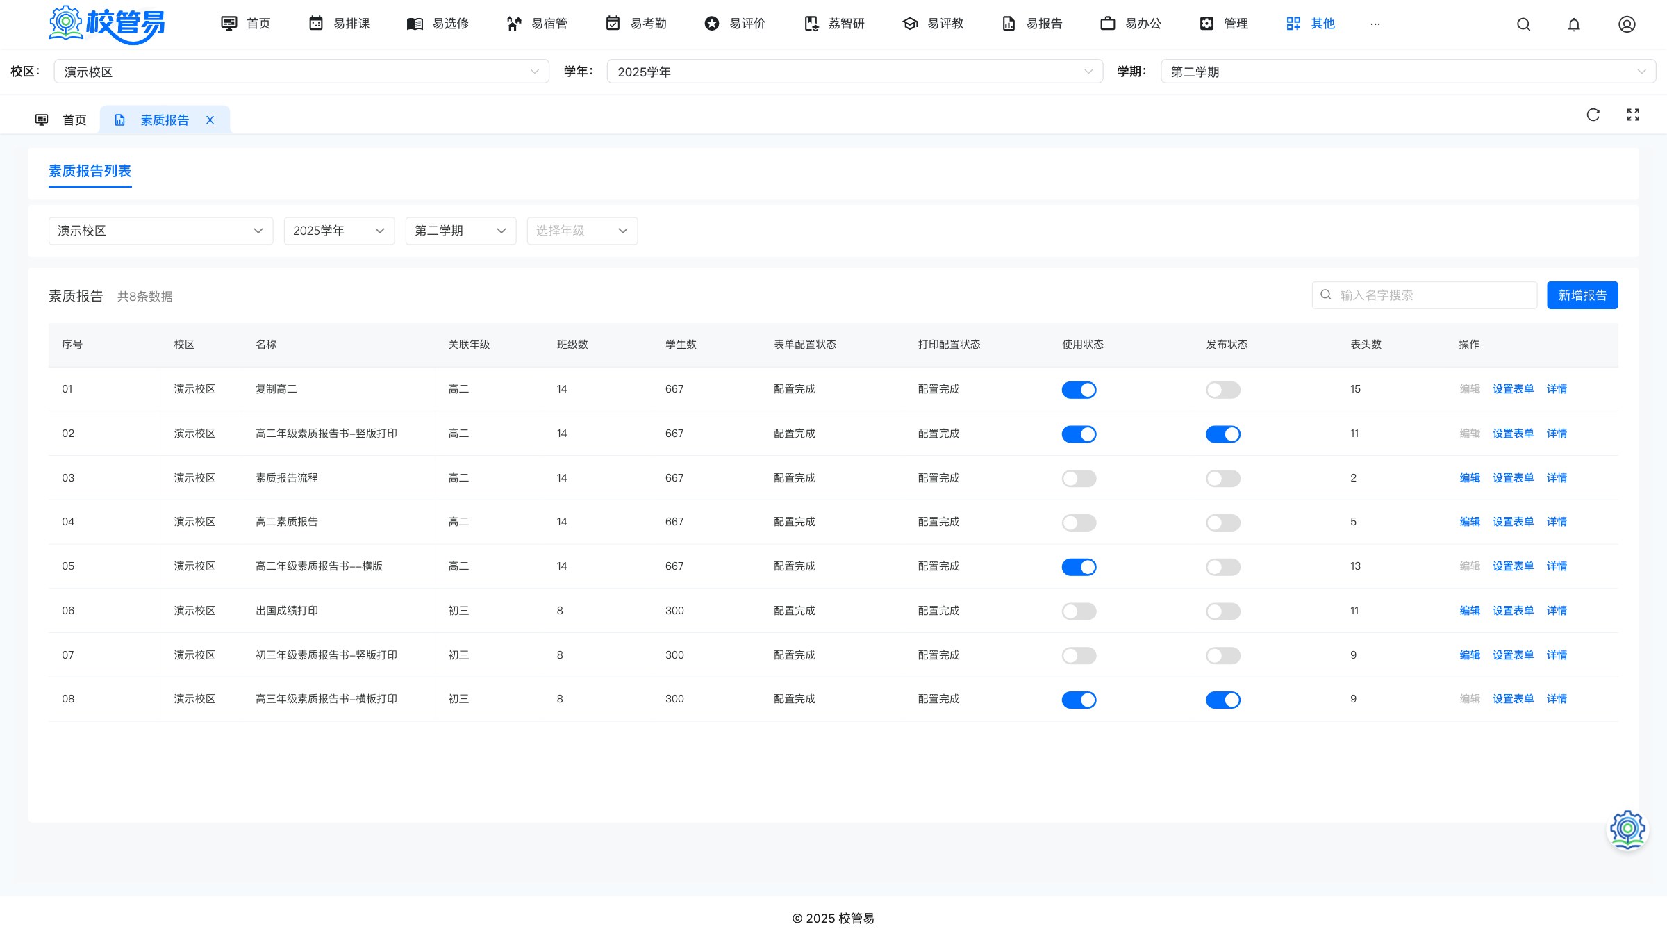Click the 易评价 star icon
Screen dimensions: 1667x938
[x=712, y=24]
